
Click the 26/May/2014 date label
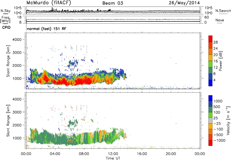coord(184,3)
